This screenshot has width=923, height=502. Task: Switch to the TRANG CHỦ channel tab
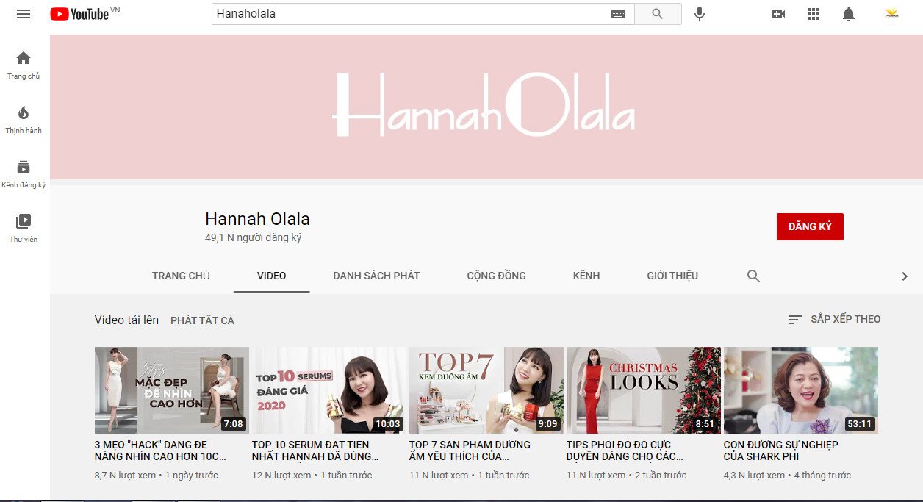coord(181,276)
